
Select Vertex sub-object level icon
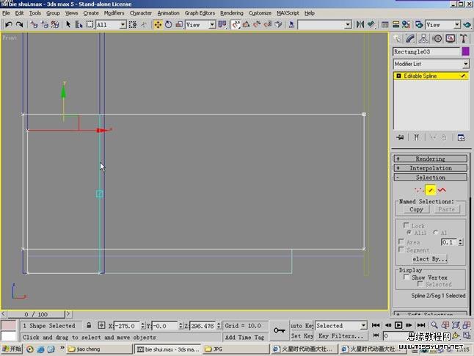[418, 190]
